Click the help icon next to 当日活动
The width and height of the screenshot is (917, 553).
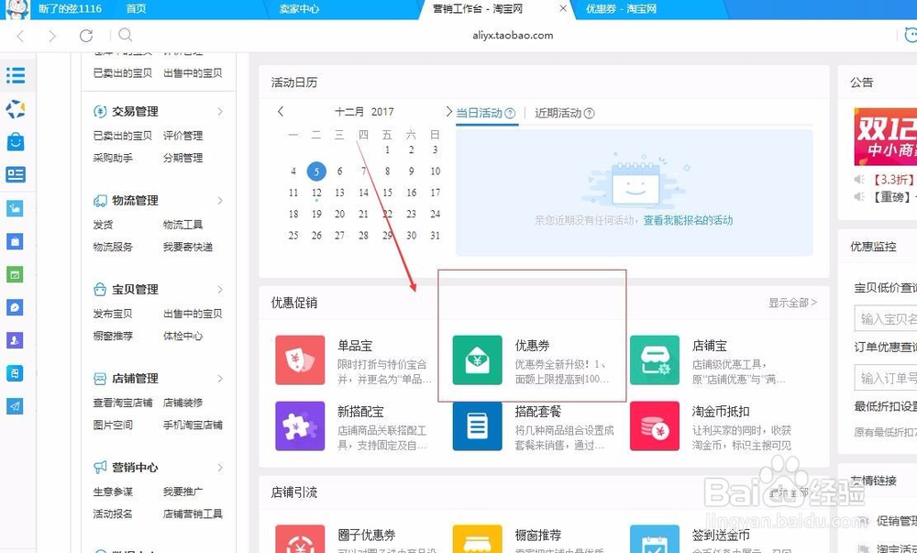click(x=510, y=114)
